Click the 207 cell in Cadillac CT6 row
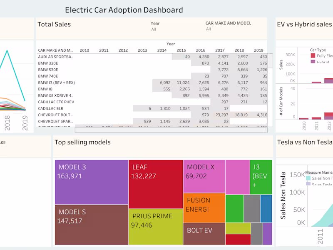Viewport: 333px width, 250px height. click(225, 102)
